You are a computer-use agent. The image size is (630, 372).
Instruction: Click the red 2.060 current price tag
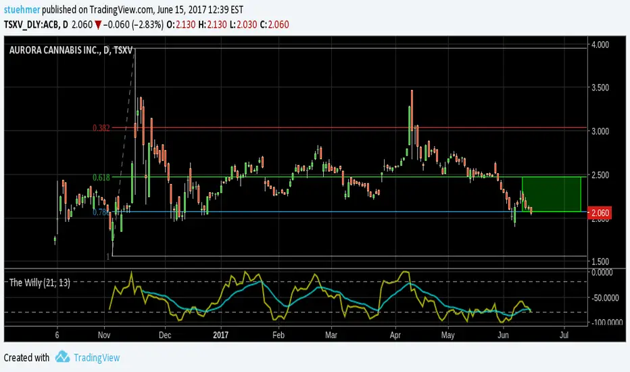point(600,213)
